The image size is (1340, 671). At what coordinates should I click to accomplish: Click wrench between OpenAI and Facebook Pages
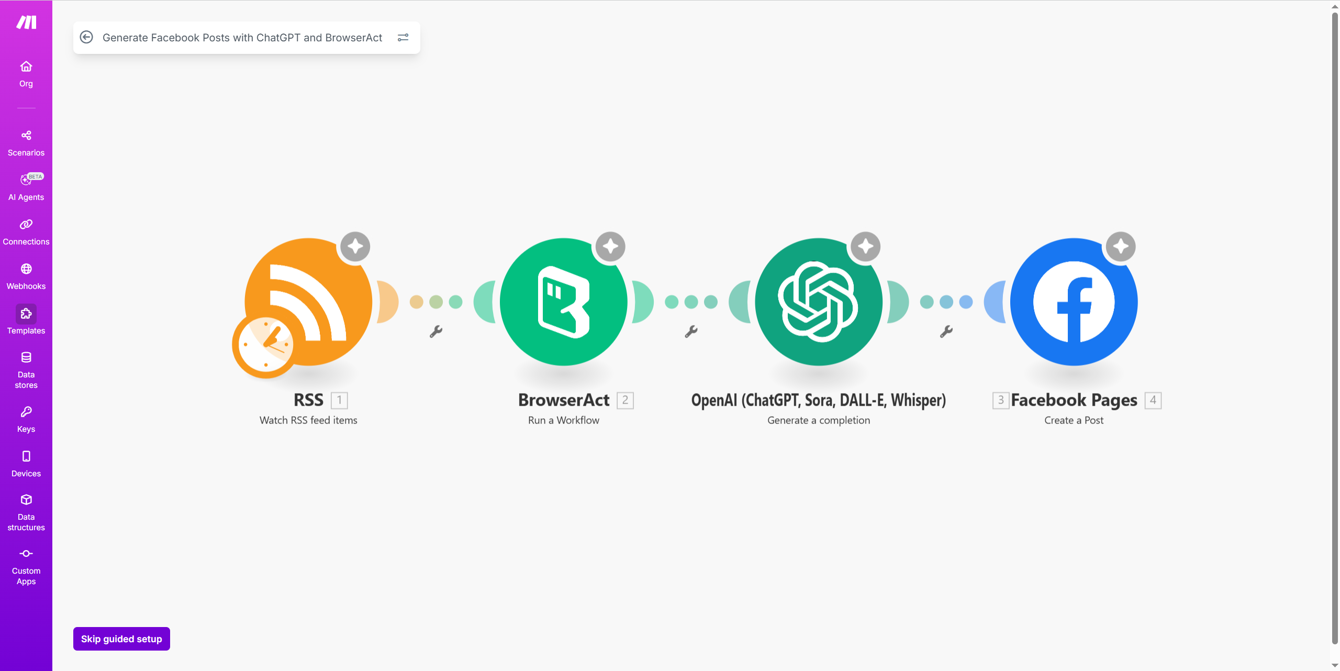tap(946, 331)
